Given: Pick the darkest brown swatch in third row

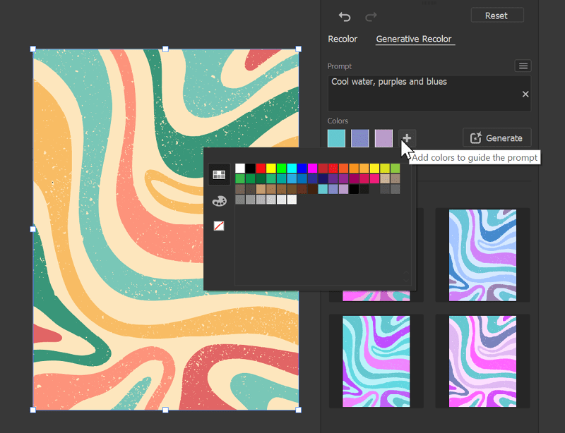Looking at the screenshot, I should [x=312, y=189].
